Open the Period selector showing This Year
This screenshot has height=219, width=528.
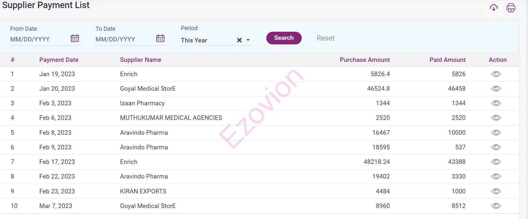(x=205, y=40)
